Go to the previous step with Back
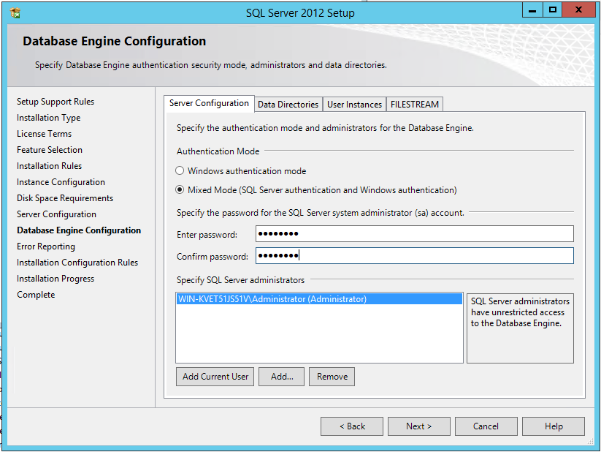 [x=352, y=426]
